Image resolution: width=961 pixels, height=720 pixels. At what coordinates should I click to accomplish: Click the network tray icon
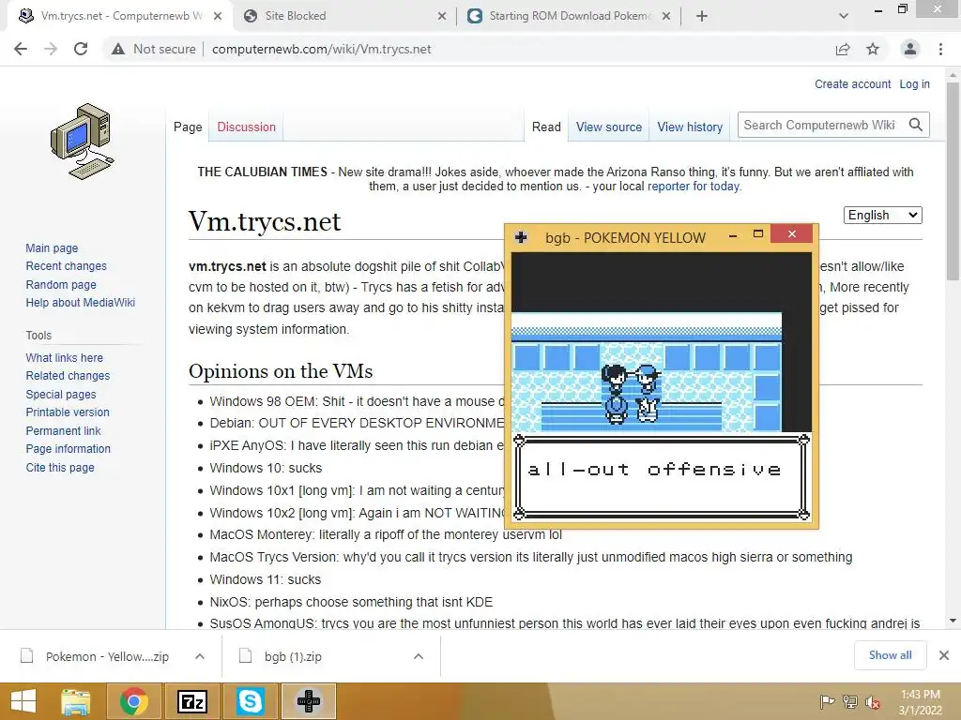click(850, 702)
